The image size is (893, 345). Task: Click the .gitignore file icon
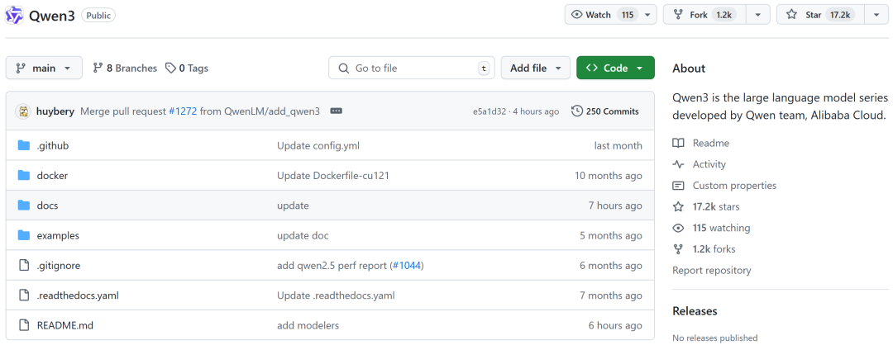23,266
